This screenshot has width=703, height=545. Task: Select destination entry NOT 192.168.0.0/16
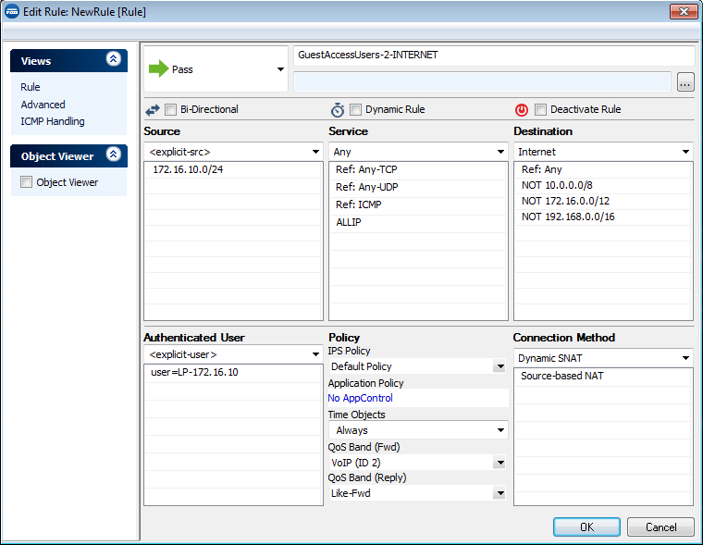tap(602, 217)
